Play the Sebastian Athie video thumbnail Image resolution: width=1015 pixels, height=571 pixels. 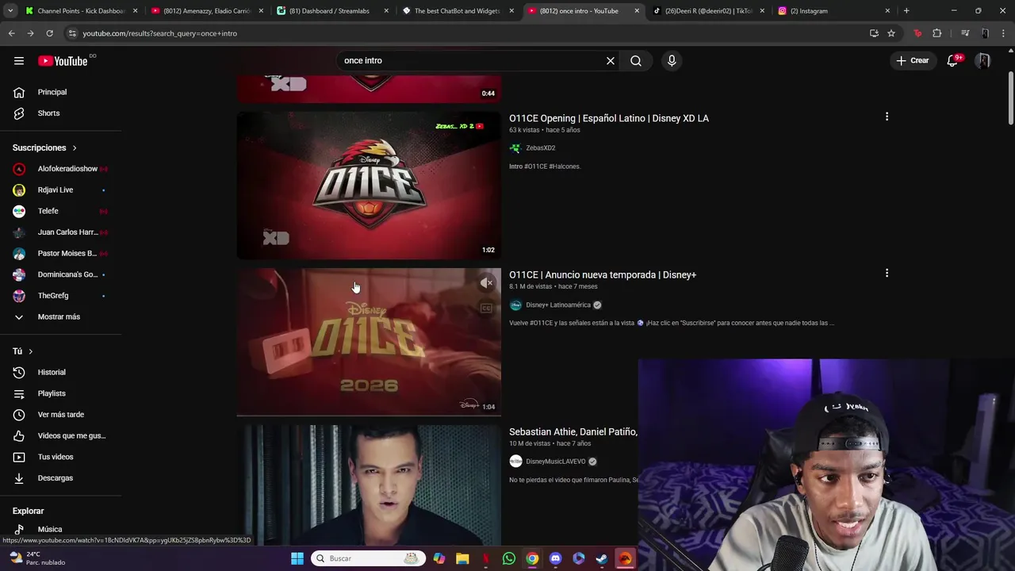(x=369, y=485)
